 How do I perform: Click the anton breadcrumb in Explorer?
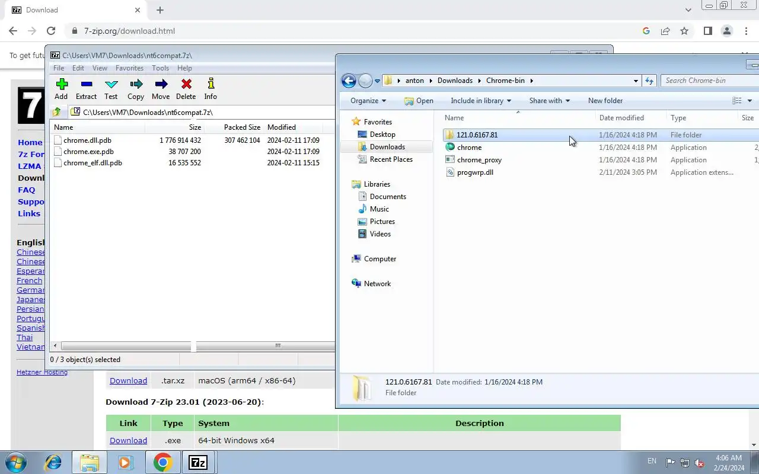pyautogui.click(x=414, y=81)
